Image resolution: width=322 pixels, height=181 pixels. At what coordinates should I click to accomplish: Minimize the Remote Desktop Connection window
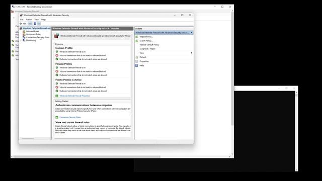(215, 7)
